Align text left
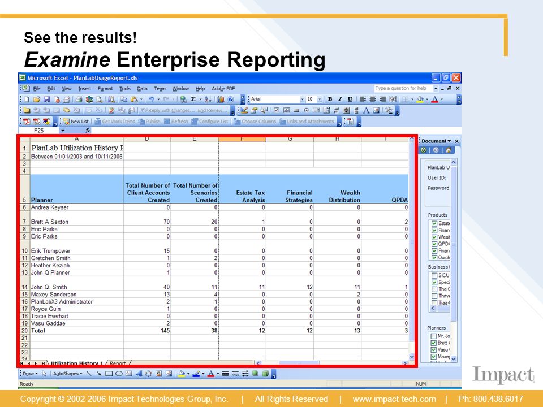The height and width of the screenshot is (407, 543). pyautogui.click(x=363, y=99)
